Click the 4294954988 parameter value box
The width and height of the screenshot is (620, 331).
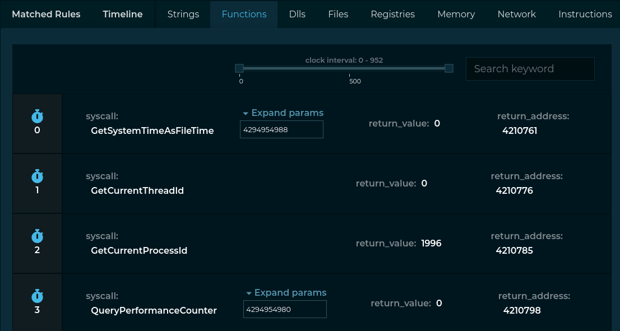281,129
